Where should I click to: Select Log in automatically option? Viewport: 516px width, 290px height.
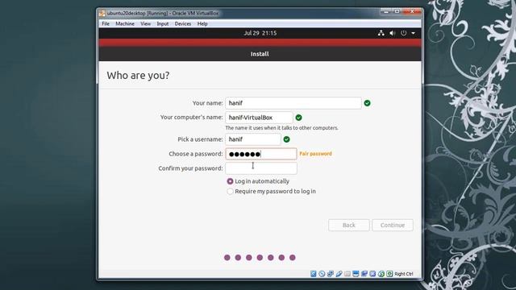click(x=258, y=181)
